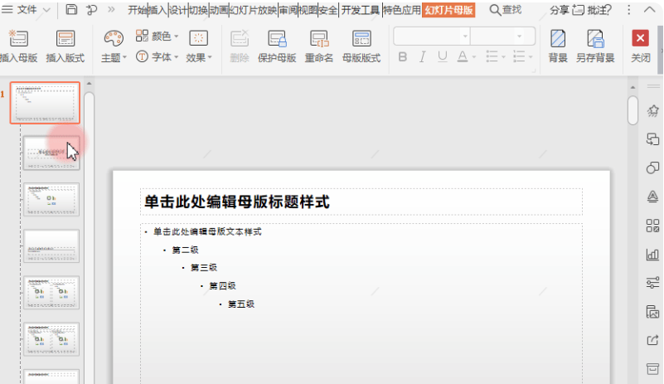Switch to the Design (设计) tab
664x384 pixels.
178,10
